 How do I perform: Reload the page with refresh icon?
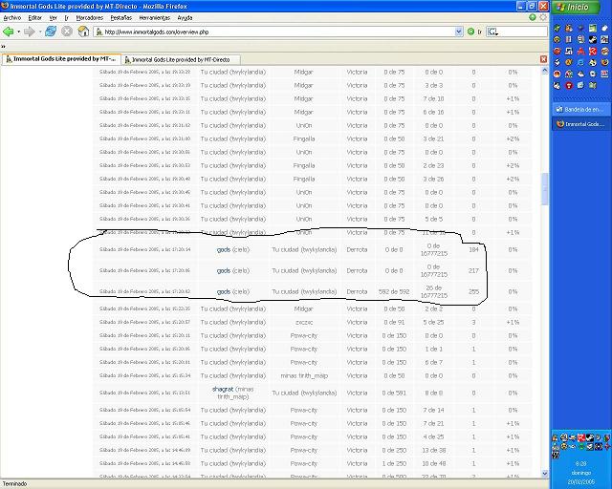point(51,32)
